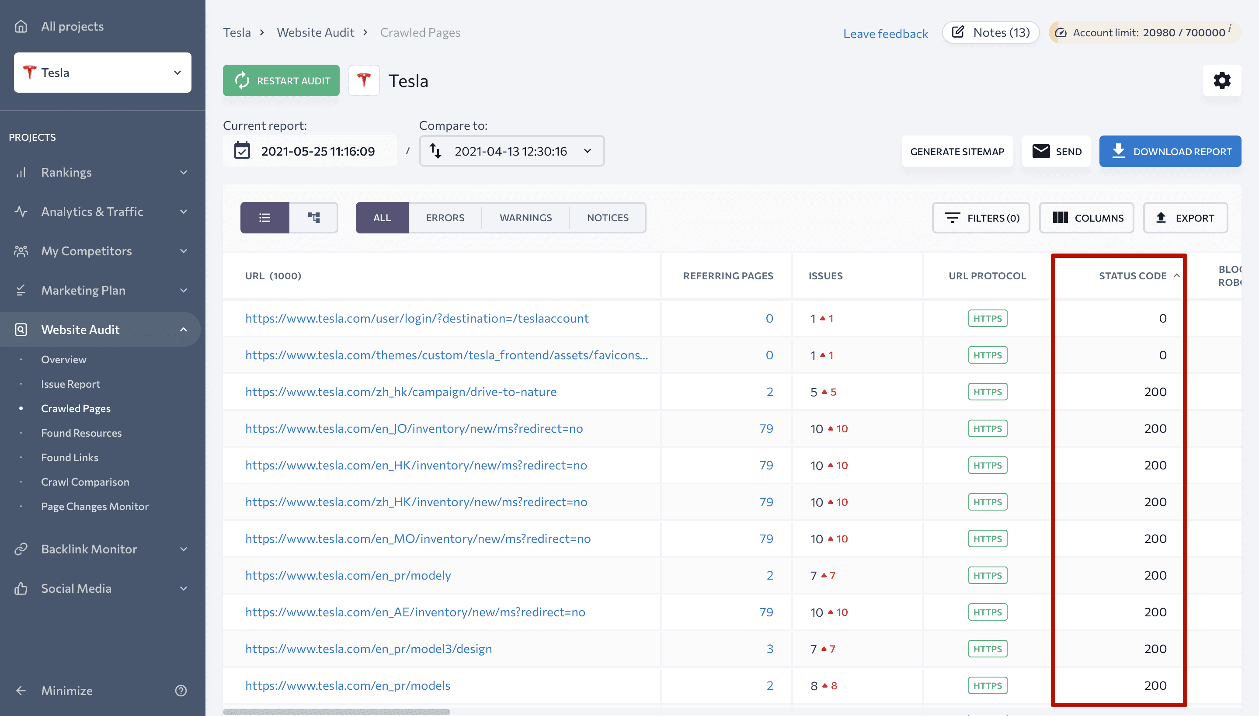Click the Analytics & Traffic pulse icon
This screenshot has width=1259, height=716.
coord(21,212)
